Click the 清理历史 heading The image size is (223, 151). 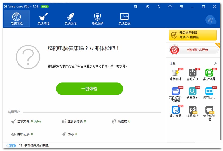(x=14, y=112)
